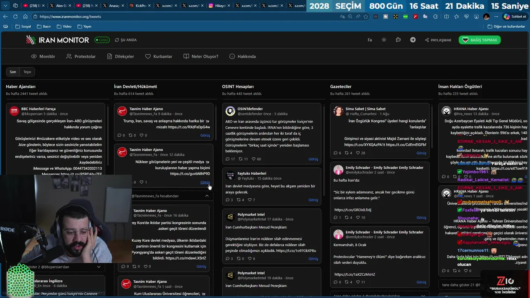Screen dimensions: 530x298
Task: Open the Dilekçeler nav item
Action: coord(120,56)
